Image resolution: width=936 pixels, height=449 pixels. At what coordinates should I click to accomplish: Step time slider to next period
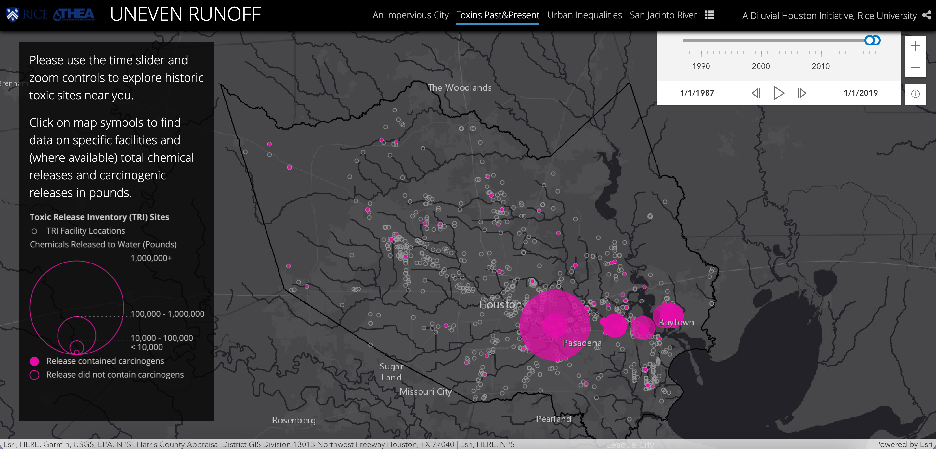click(x=802, y=93)
